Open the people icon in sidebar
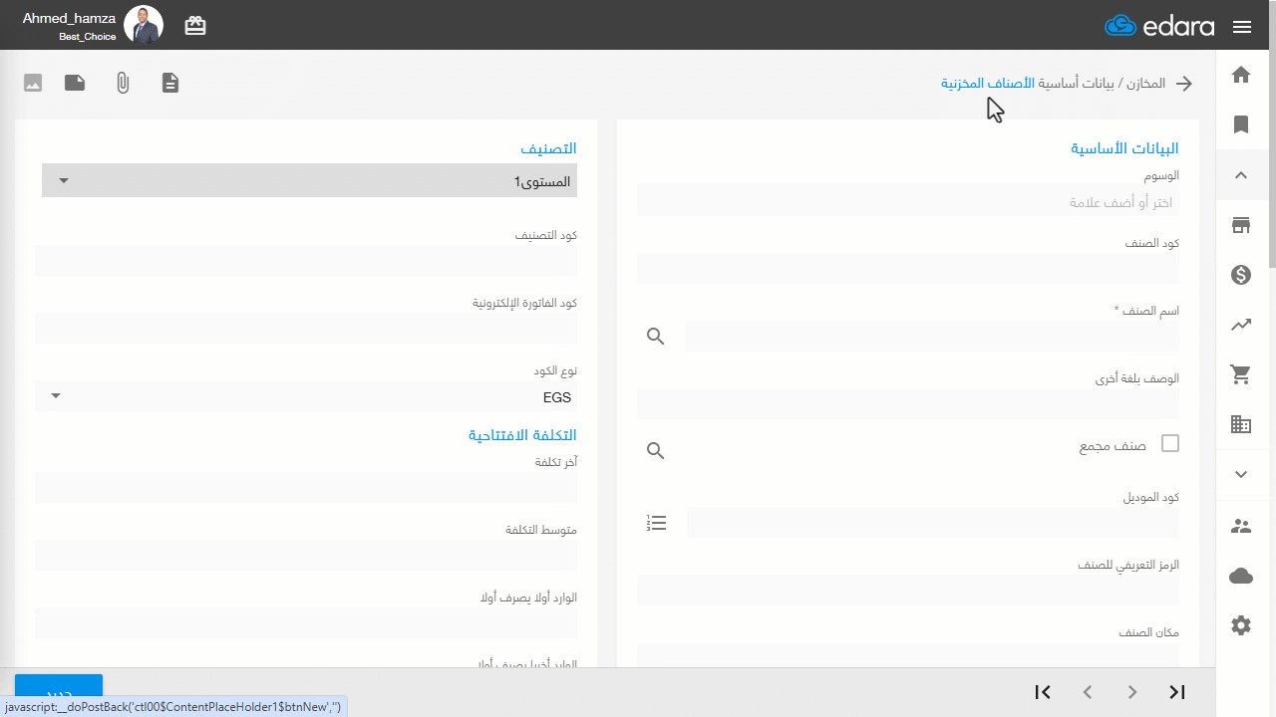The height and width of the screenshot is (717, 1276). coord(1241,526)
